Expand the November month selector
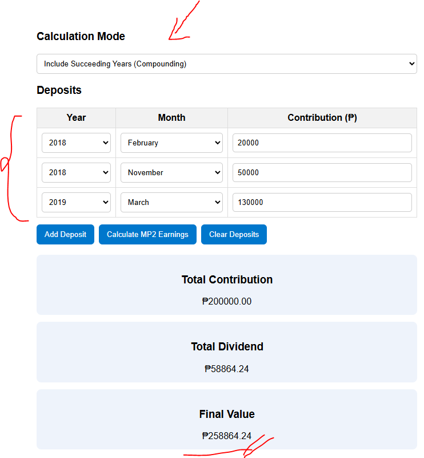Image resolution: width=424 pixels, height=458 pixels. click(x=171, y=172)
